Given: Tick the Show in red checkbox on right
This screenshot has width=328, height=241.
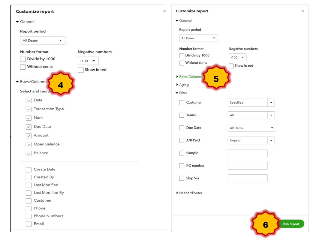Looking at the screenshot, I should 231,66.
